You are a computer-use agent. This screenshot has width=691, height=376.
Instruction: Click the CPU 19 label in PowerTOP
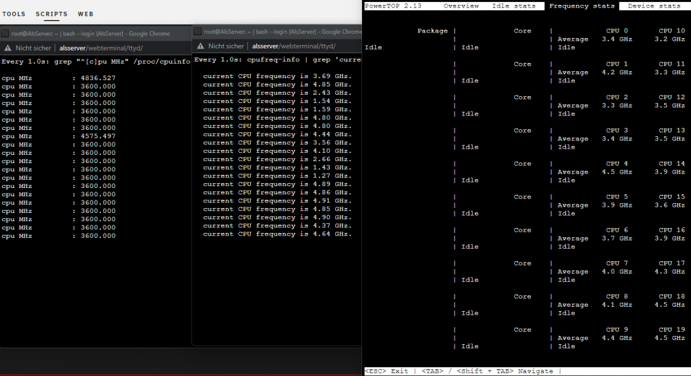pyautogui.click(x=672, y=330)
